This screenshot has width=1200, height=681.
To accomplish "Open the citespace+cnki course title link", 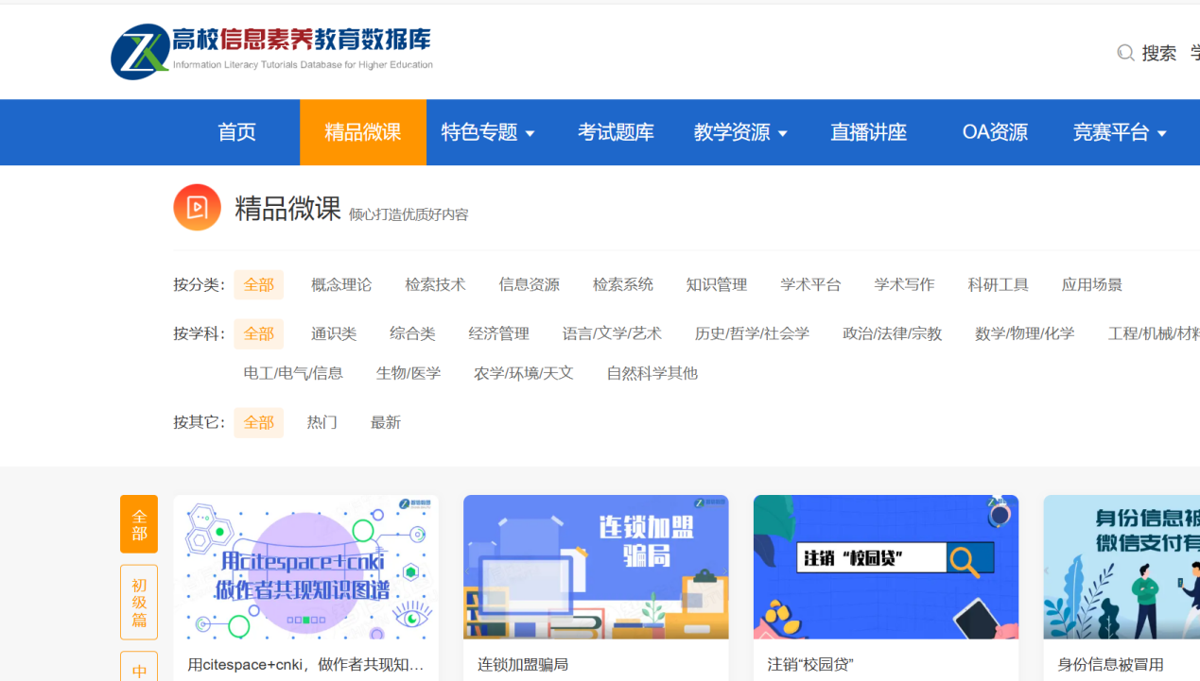I will pyautogui.click(x=305, y=665).
